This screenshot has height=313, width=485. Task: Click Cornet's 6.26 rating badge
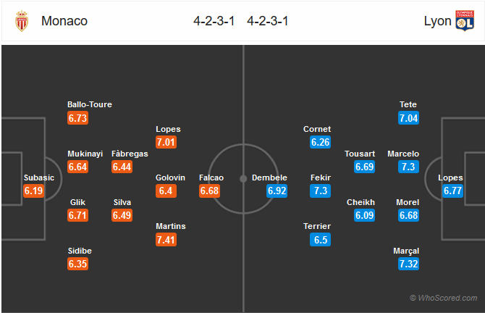click(321, 143)
